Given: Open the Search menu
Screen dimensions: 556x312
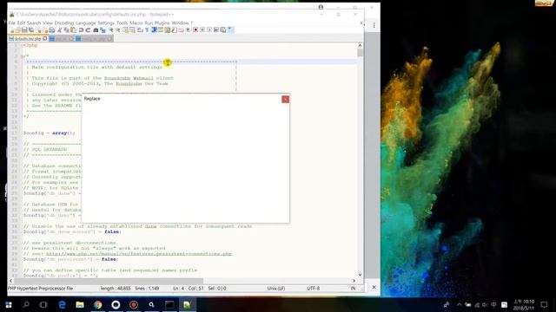Looking at the screenshot, I should click(x=34, y=23).
